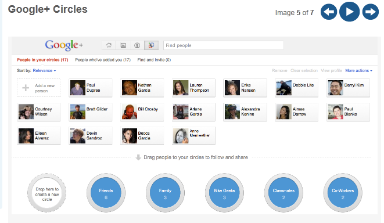This screenshot has height=223, width=384.
Task: Click the 'Drop here to create a new circle' ring
Action: [x=47, y=193]
